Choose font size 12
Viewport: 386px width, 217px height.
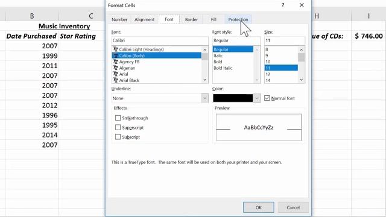pos(281,74)
